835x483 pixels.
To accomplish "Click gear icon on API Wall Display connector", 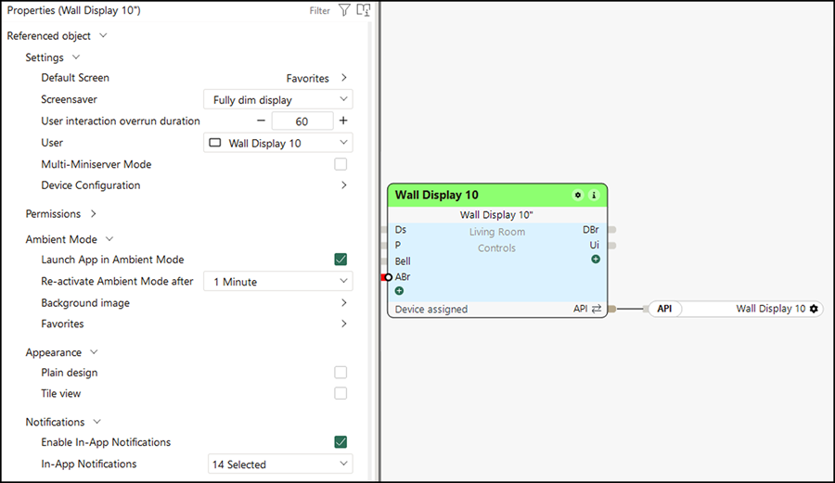I will pyautogui.click(x=814, y=309).
